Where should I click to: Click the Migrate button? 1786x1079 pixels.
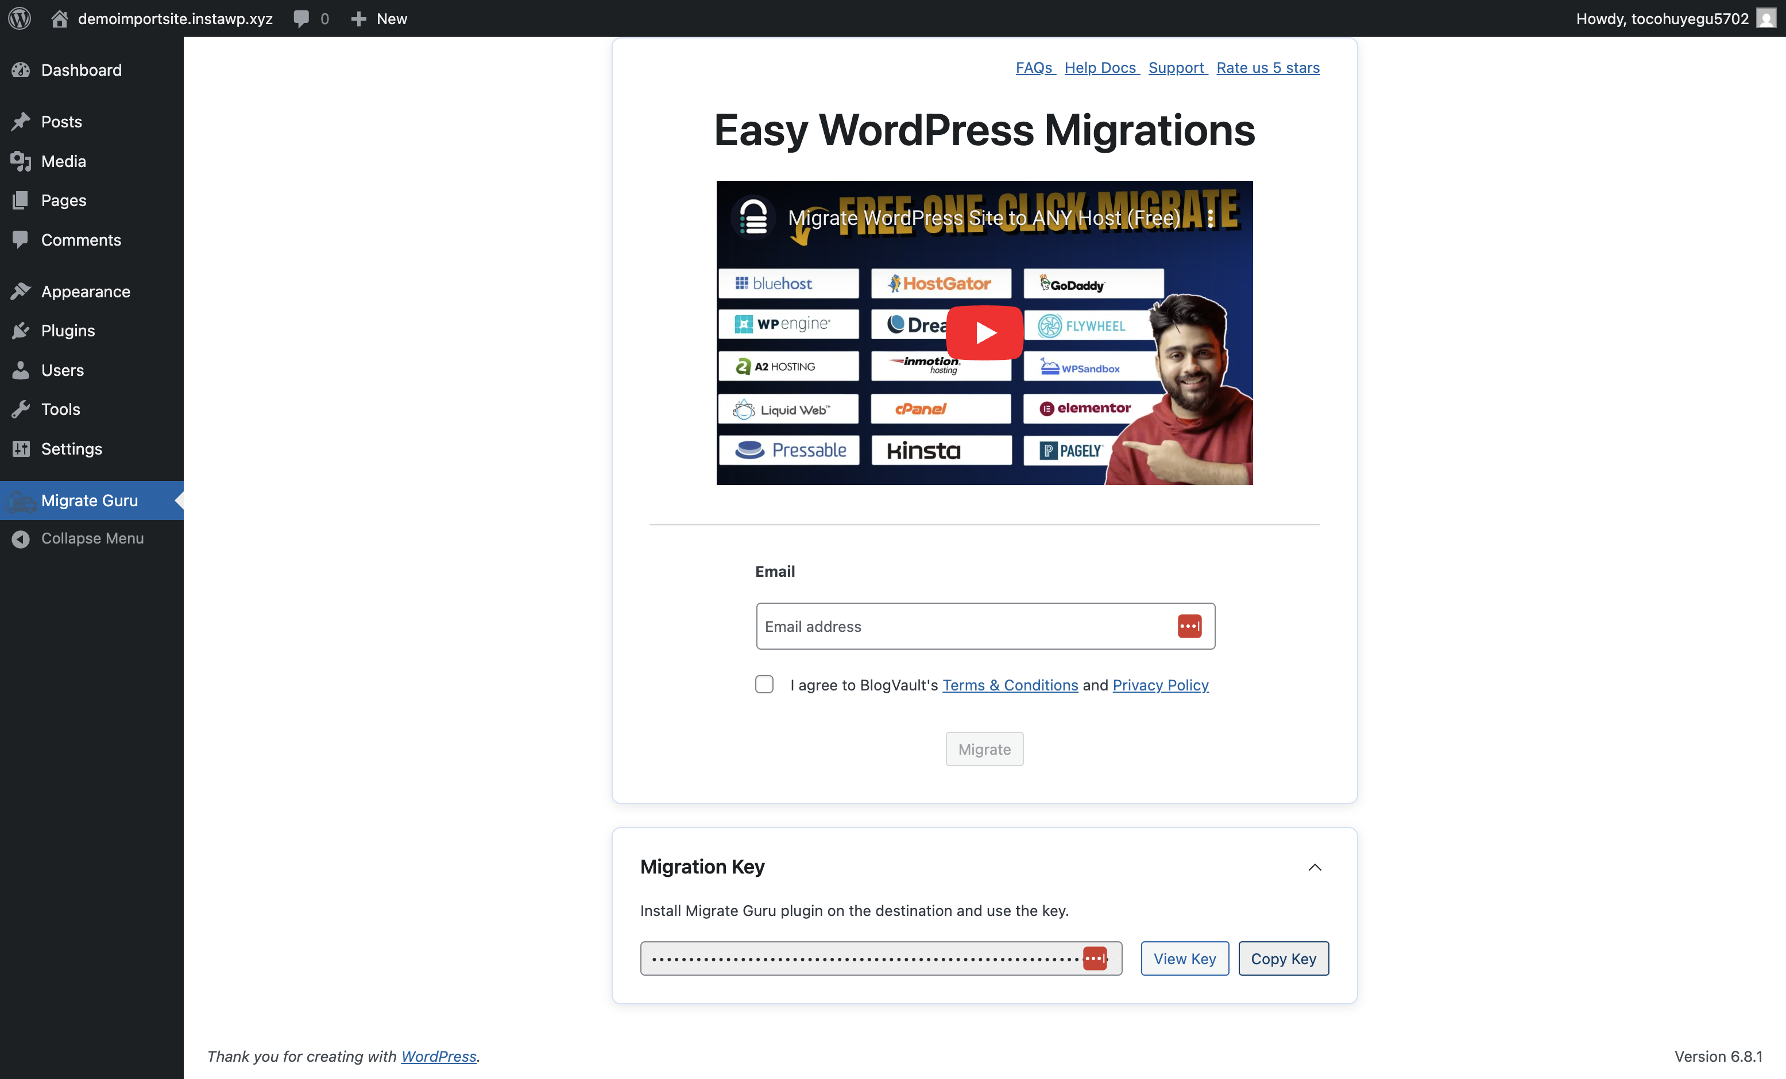pos(984,748)
